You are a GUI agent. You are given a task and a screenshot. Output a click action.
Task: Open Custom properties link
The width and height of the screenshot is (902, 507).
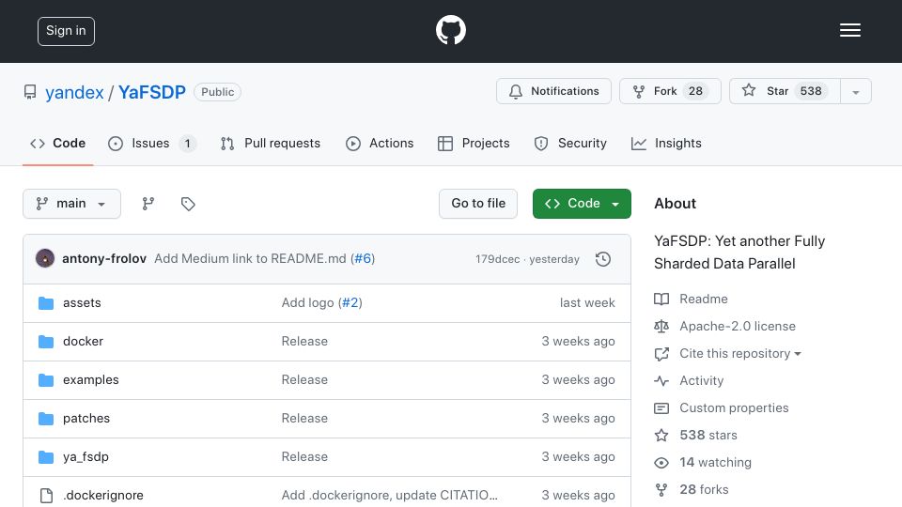tap(734, 408)
